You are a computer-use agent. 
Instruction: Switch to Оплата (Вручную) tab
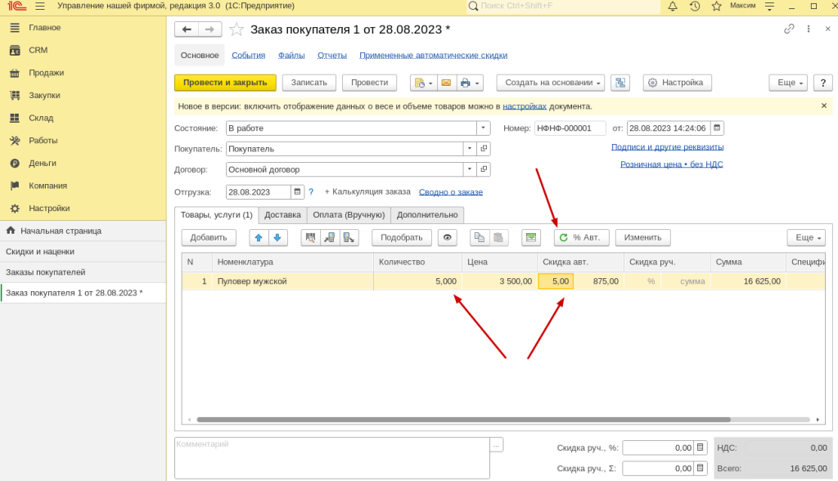point(349,215)
